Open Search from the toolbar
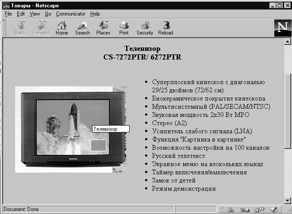The height and width of the screenshot is (214, 292). [x=83, y=28]
